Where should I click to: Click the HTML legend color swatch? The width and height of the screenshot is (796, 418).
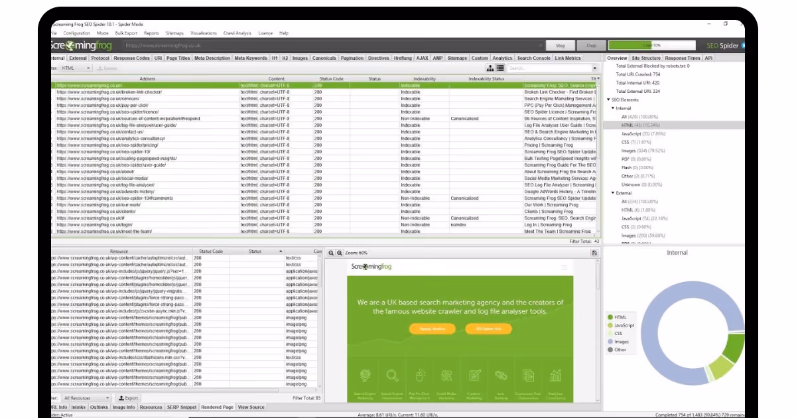(610, 318)
